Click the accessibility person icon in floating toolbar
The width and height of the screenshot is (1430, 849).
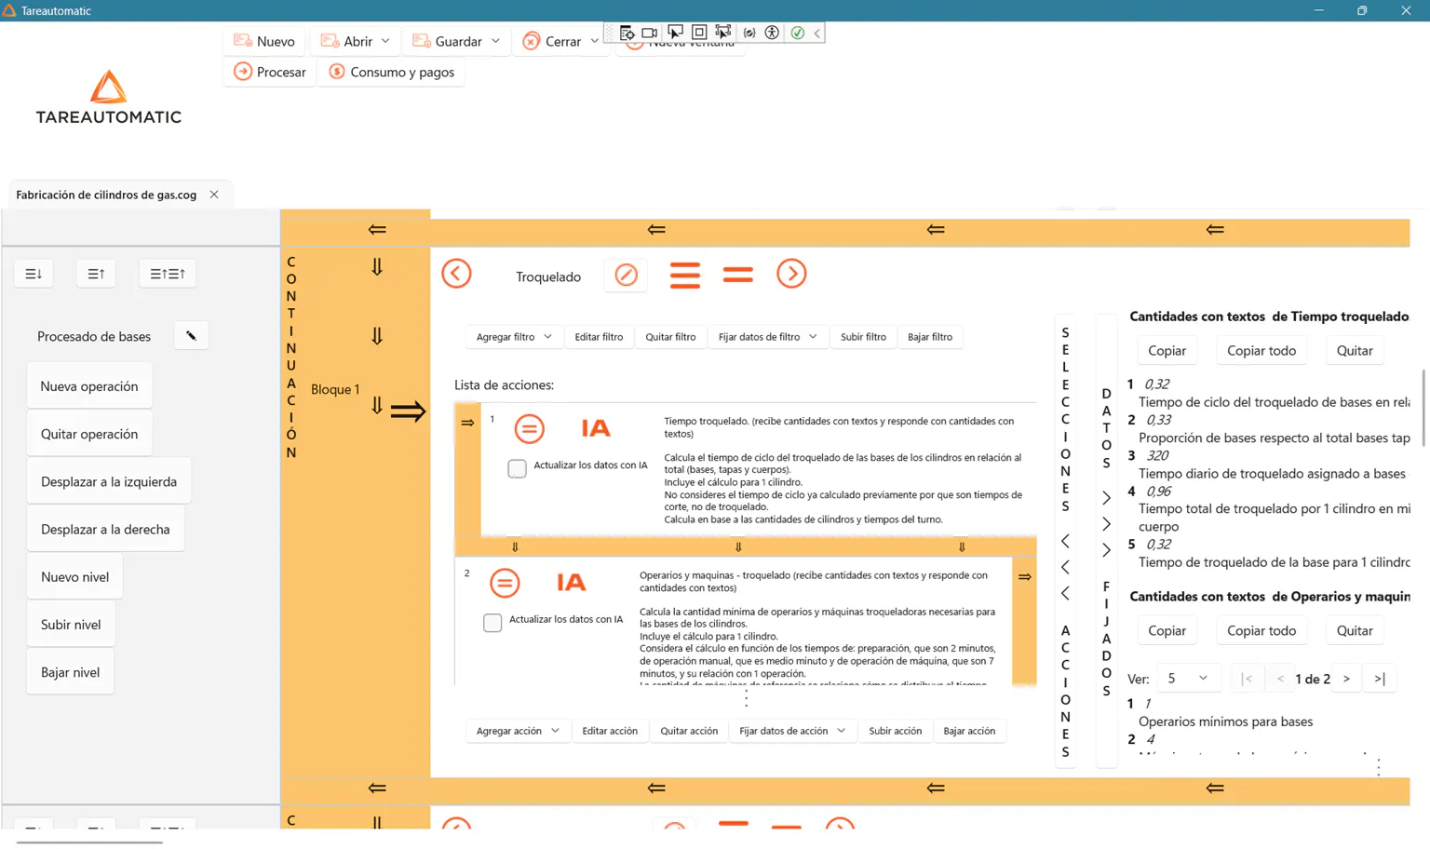[772, 33]
